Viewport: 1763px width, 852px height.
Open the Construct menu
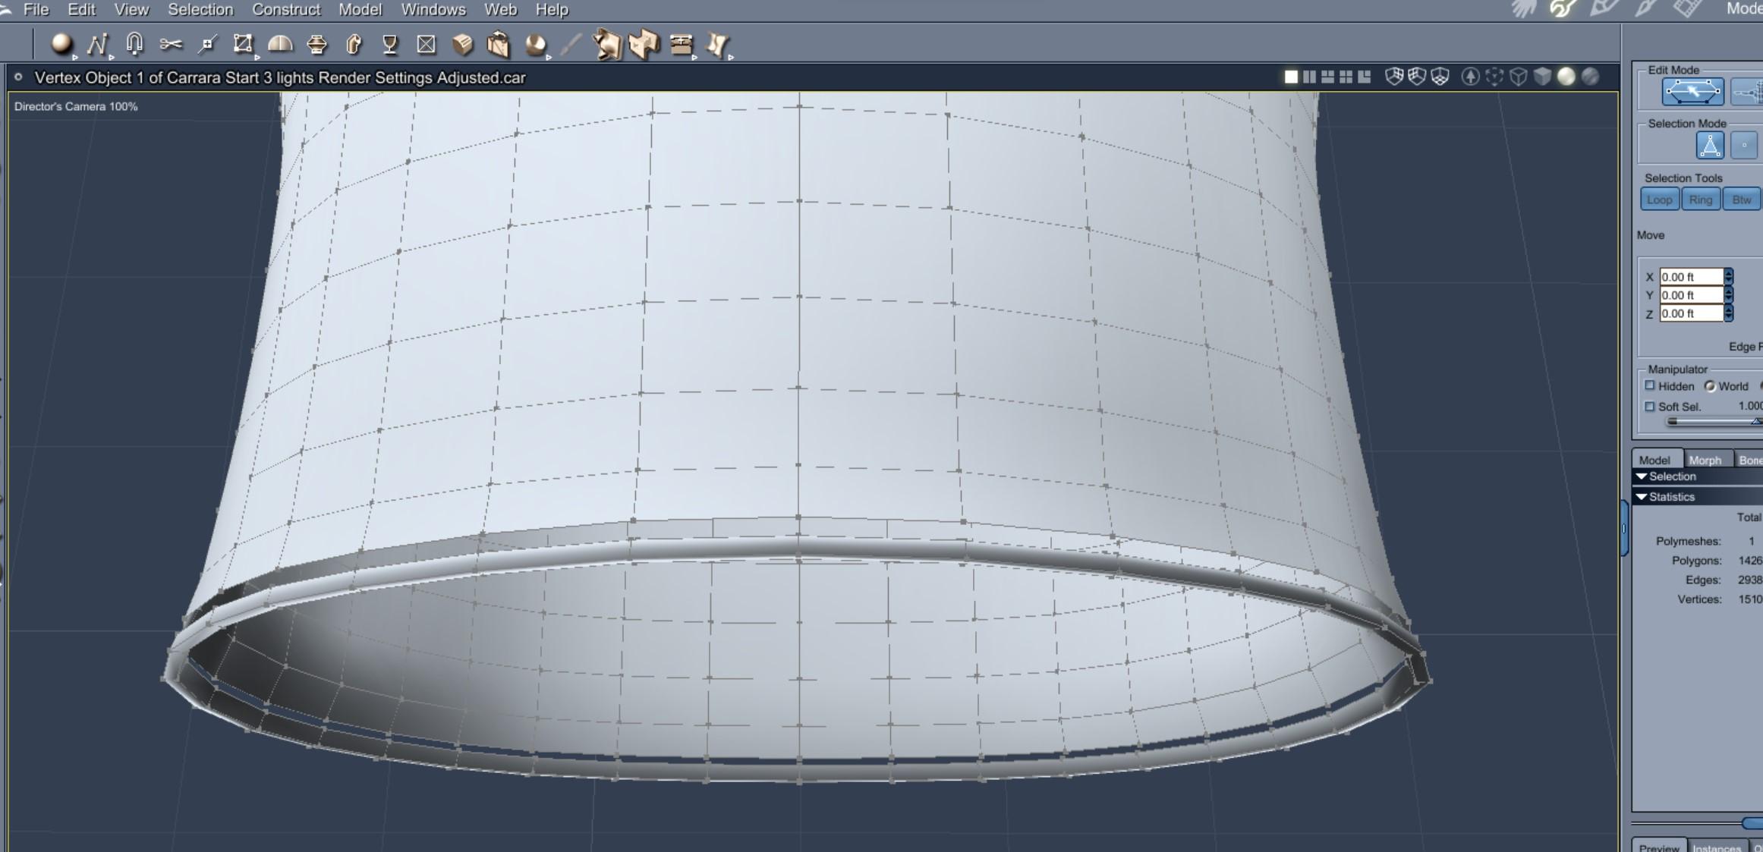[285, 10]
